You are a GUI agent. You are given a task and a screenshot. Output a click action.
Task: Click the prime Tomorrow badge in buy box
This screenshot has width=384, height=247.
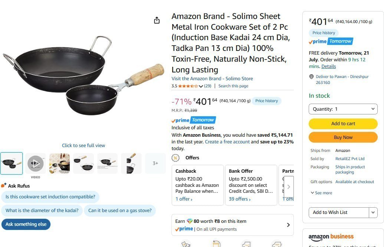pyautogui.click(x=331, y=41)
